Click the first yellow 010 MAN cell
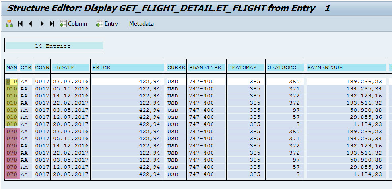392x189 pixels. [x=12, y=82]
